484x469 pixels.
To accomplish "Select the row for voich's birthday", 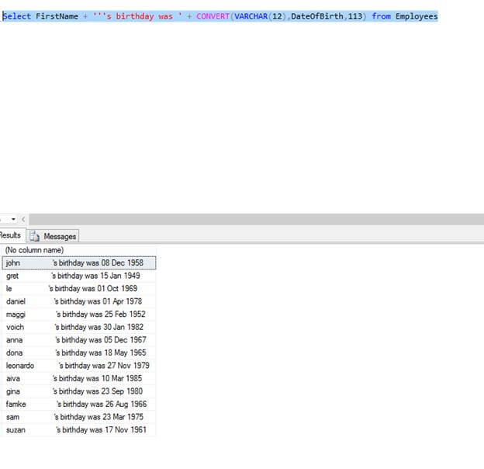I will coord(79,327).
